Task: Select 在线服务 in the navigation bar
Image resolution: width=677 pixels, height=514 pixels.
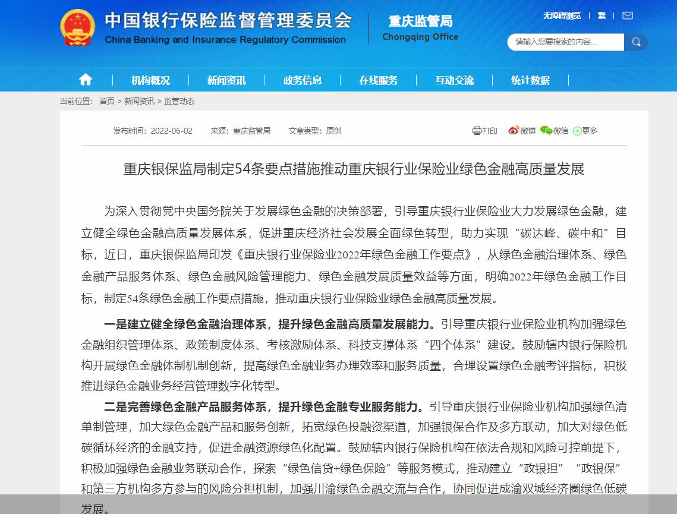Action: pos(379,79)
